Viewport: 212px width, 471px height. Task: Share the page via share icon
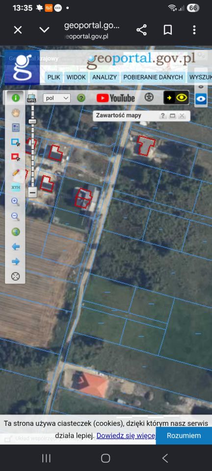pos(141,30)
